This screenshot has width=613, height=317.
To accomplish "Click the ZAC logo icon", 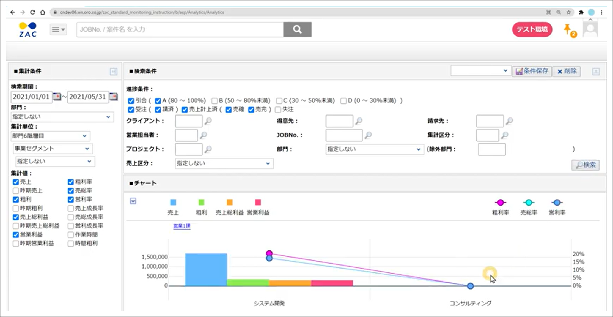I will (x=28, y=29).
